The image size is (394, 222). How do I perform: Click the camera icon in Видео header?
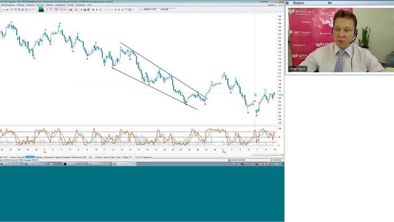(330, 2)
